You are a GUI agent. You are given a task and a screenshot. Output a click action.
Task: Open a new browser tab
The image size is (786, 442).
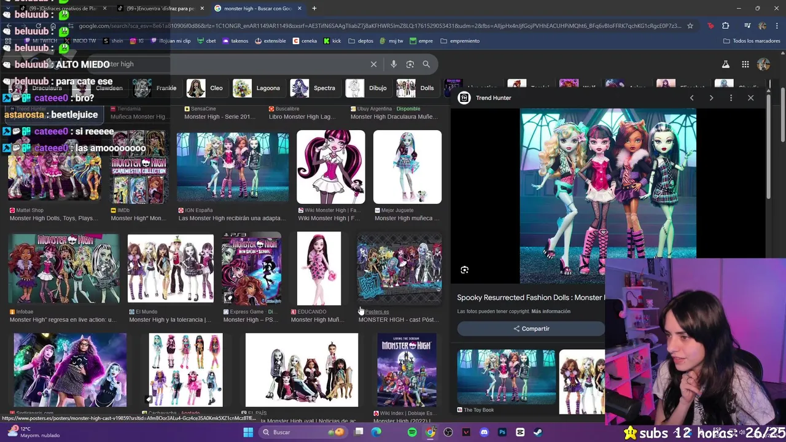click(314, 9)
